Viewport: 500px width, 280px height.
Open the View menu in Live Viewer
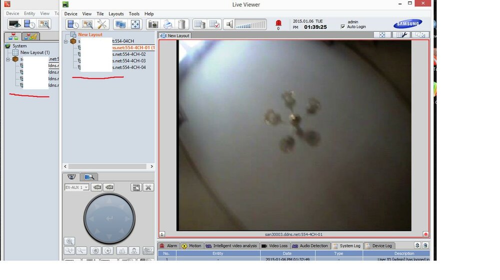pos(86,13)
